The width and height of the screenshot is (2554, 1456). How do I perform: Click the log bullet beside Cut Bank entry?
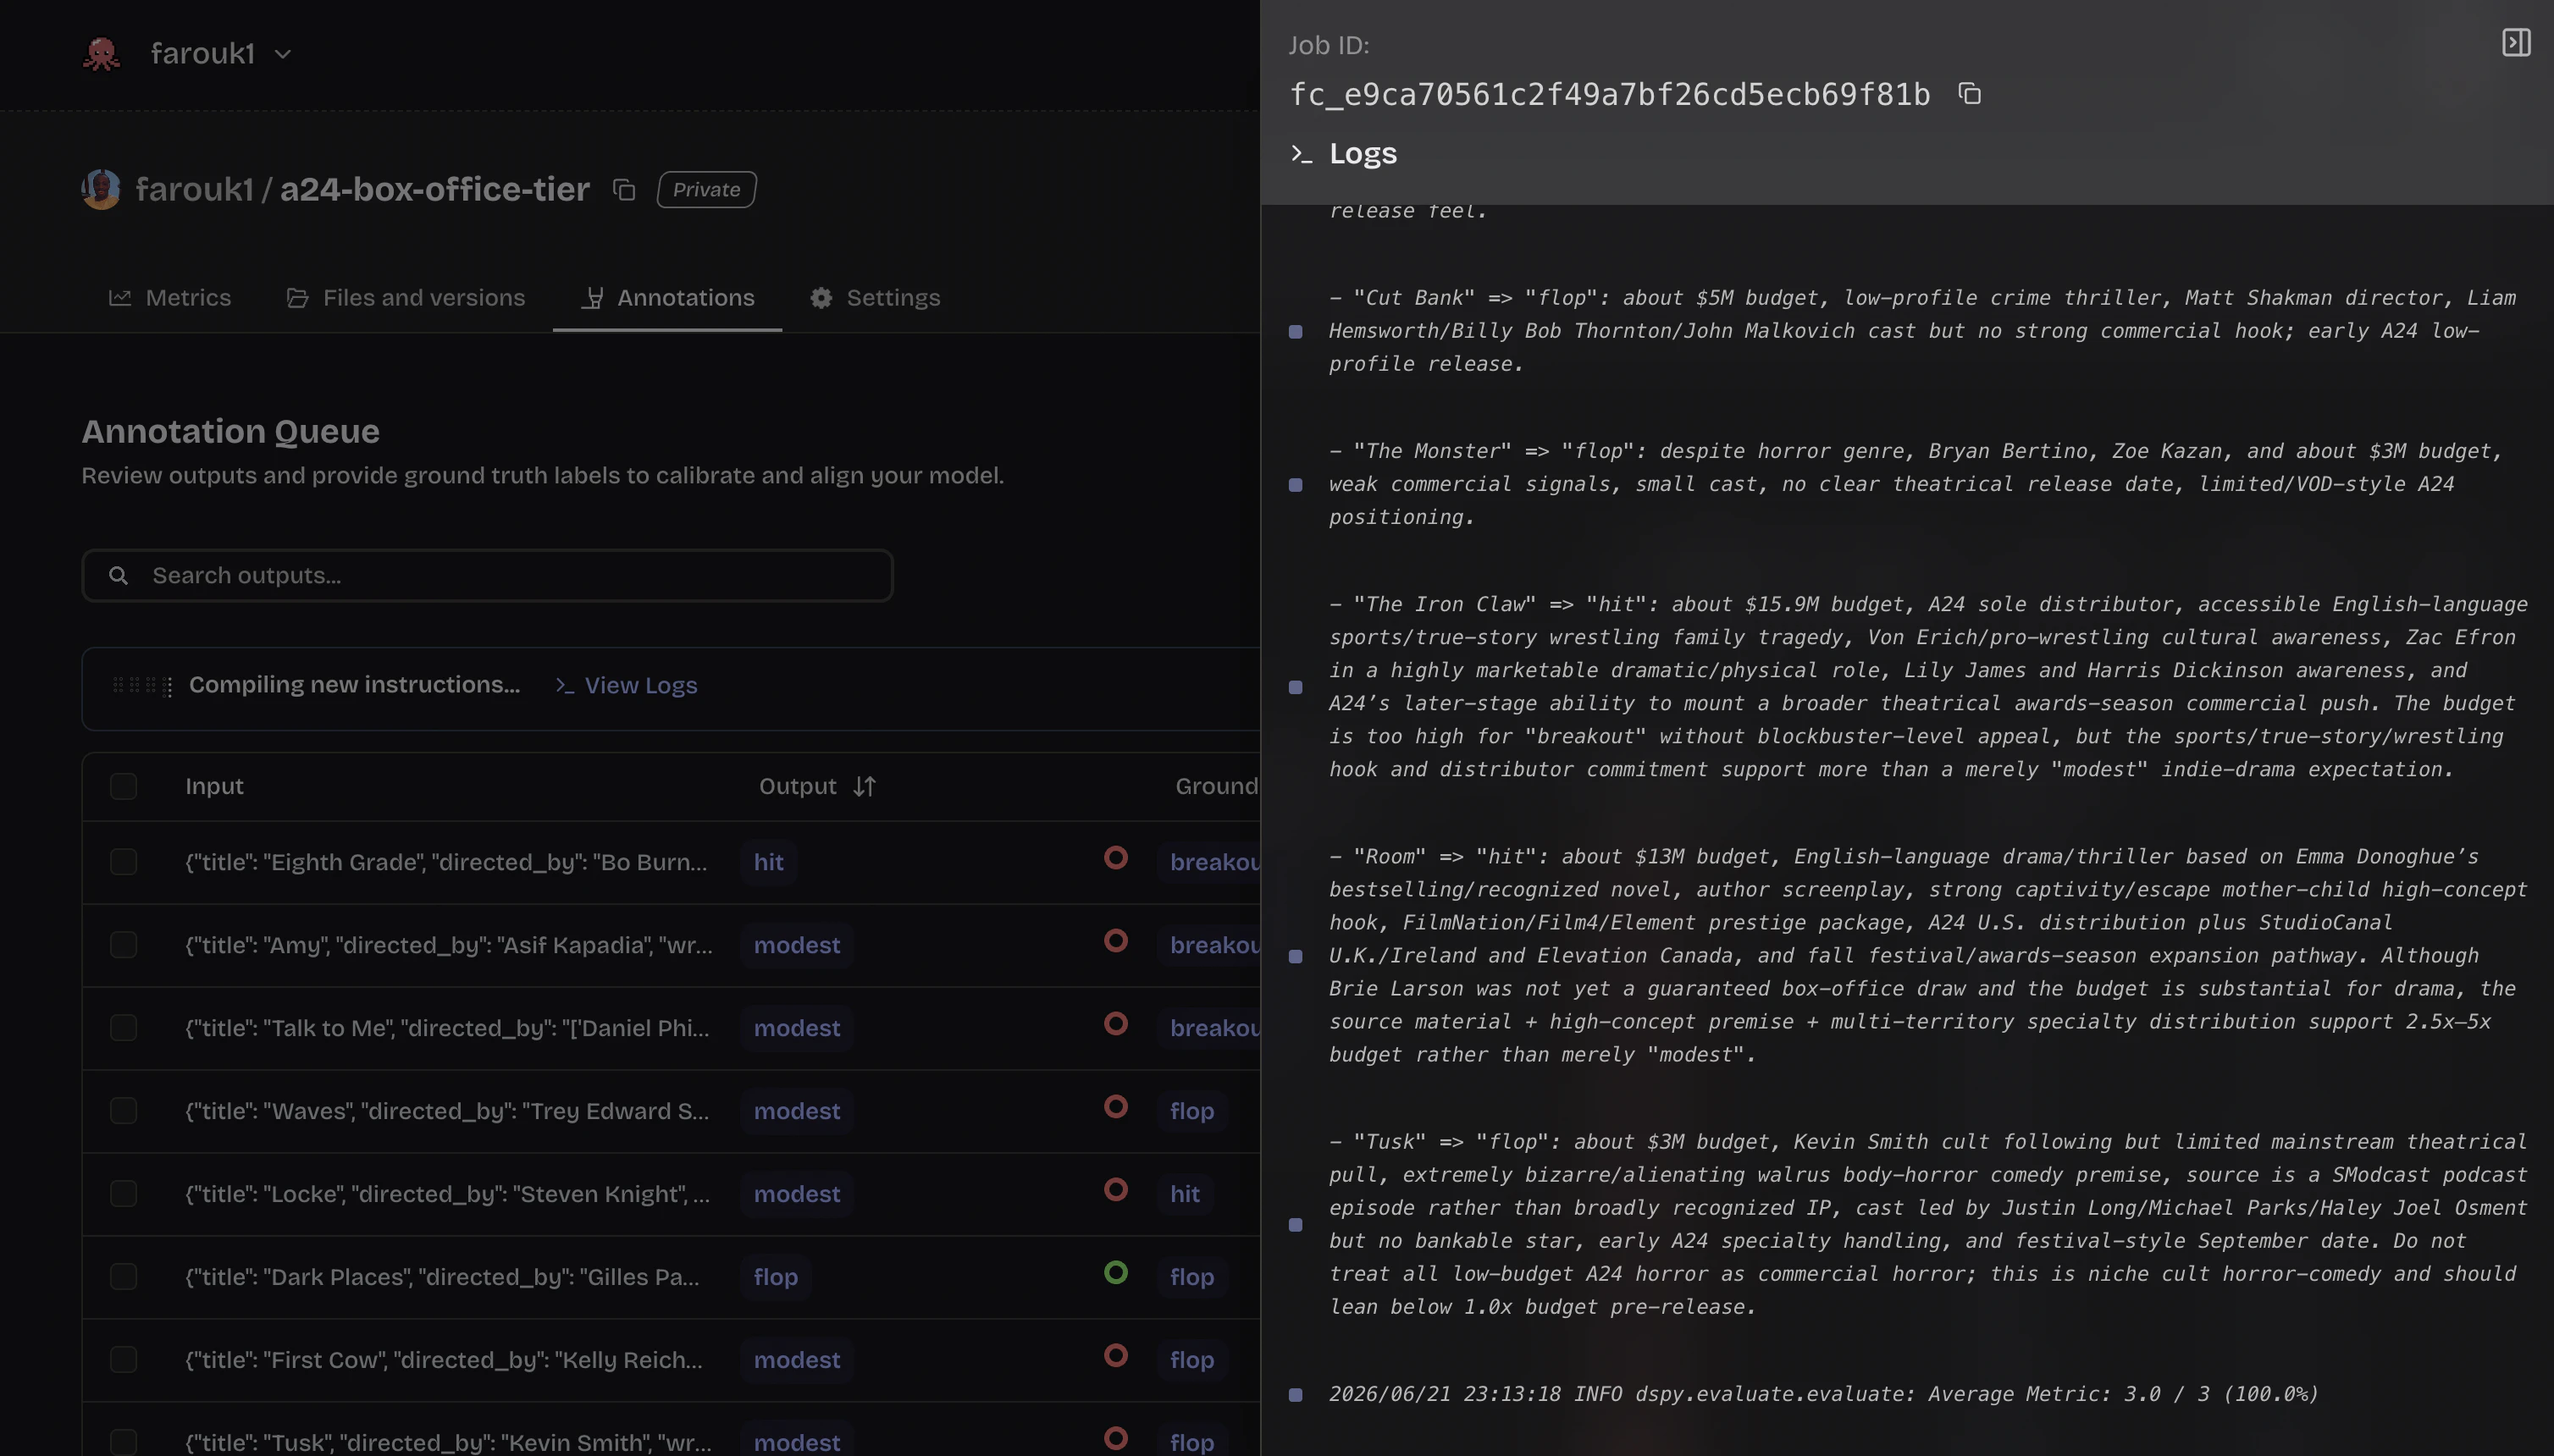pyautogui.click(x=1296, y=331)
